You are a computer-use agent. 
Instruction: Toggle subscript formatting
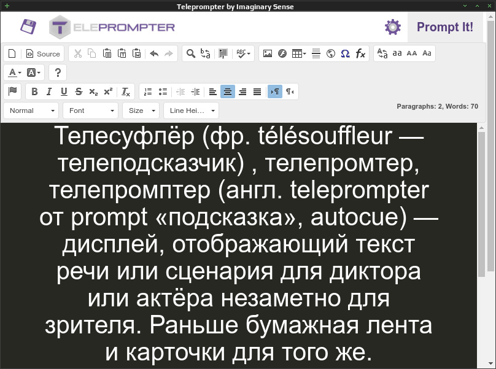93,91
